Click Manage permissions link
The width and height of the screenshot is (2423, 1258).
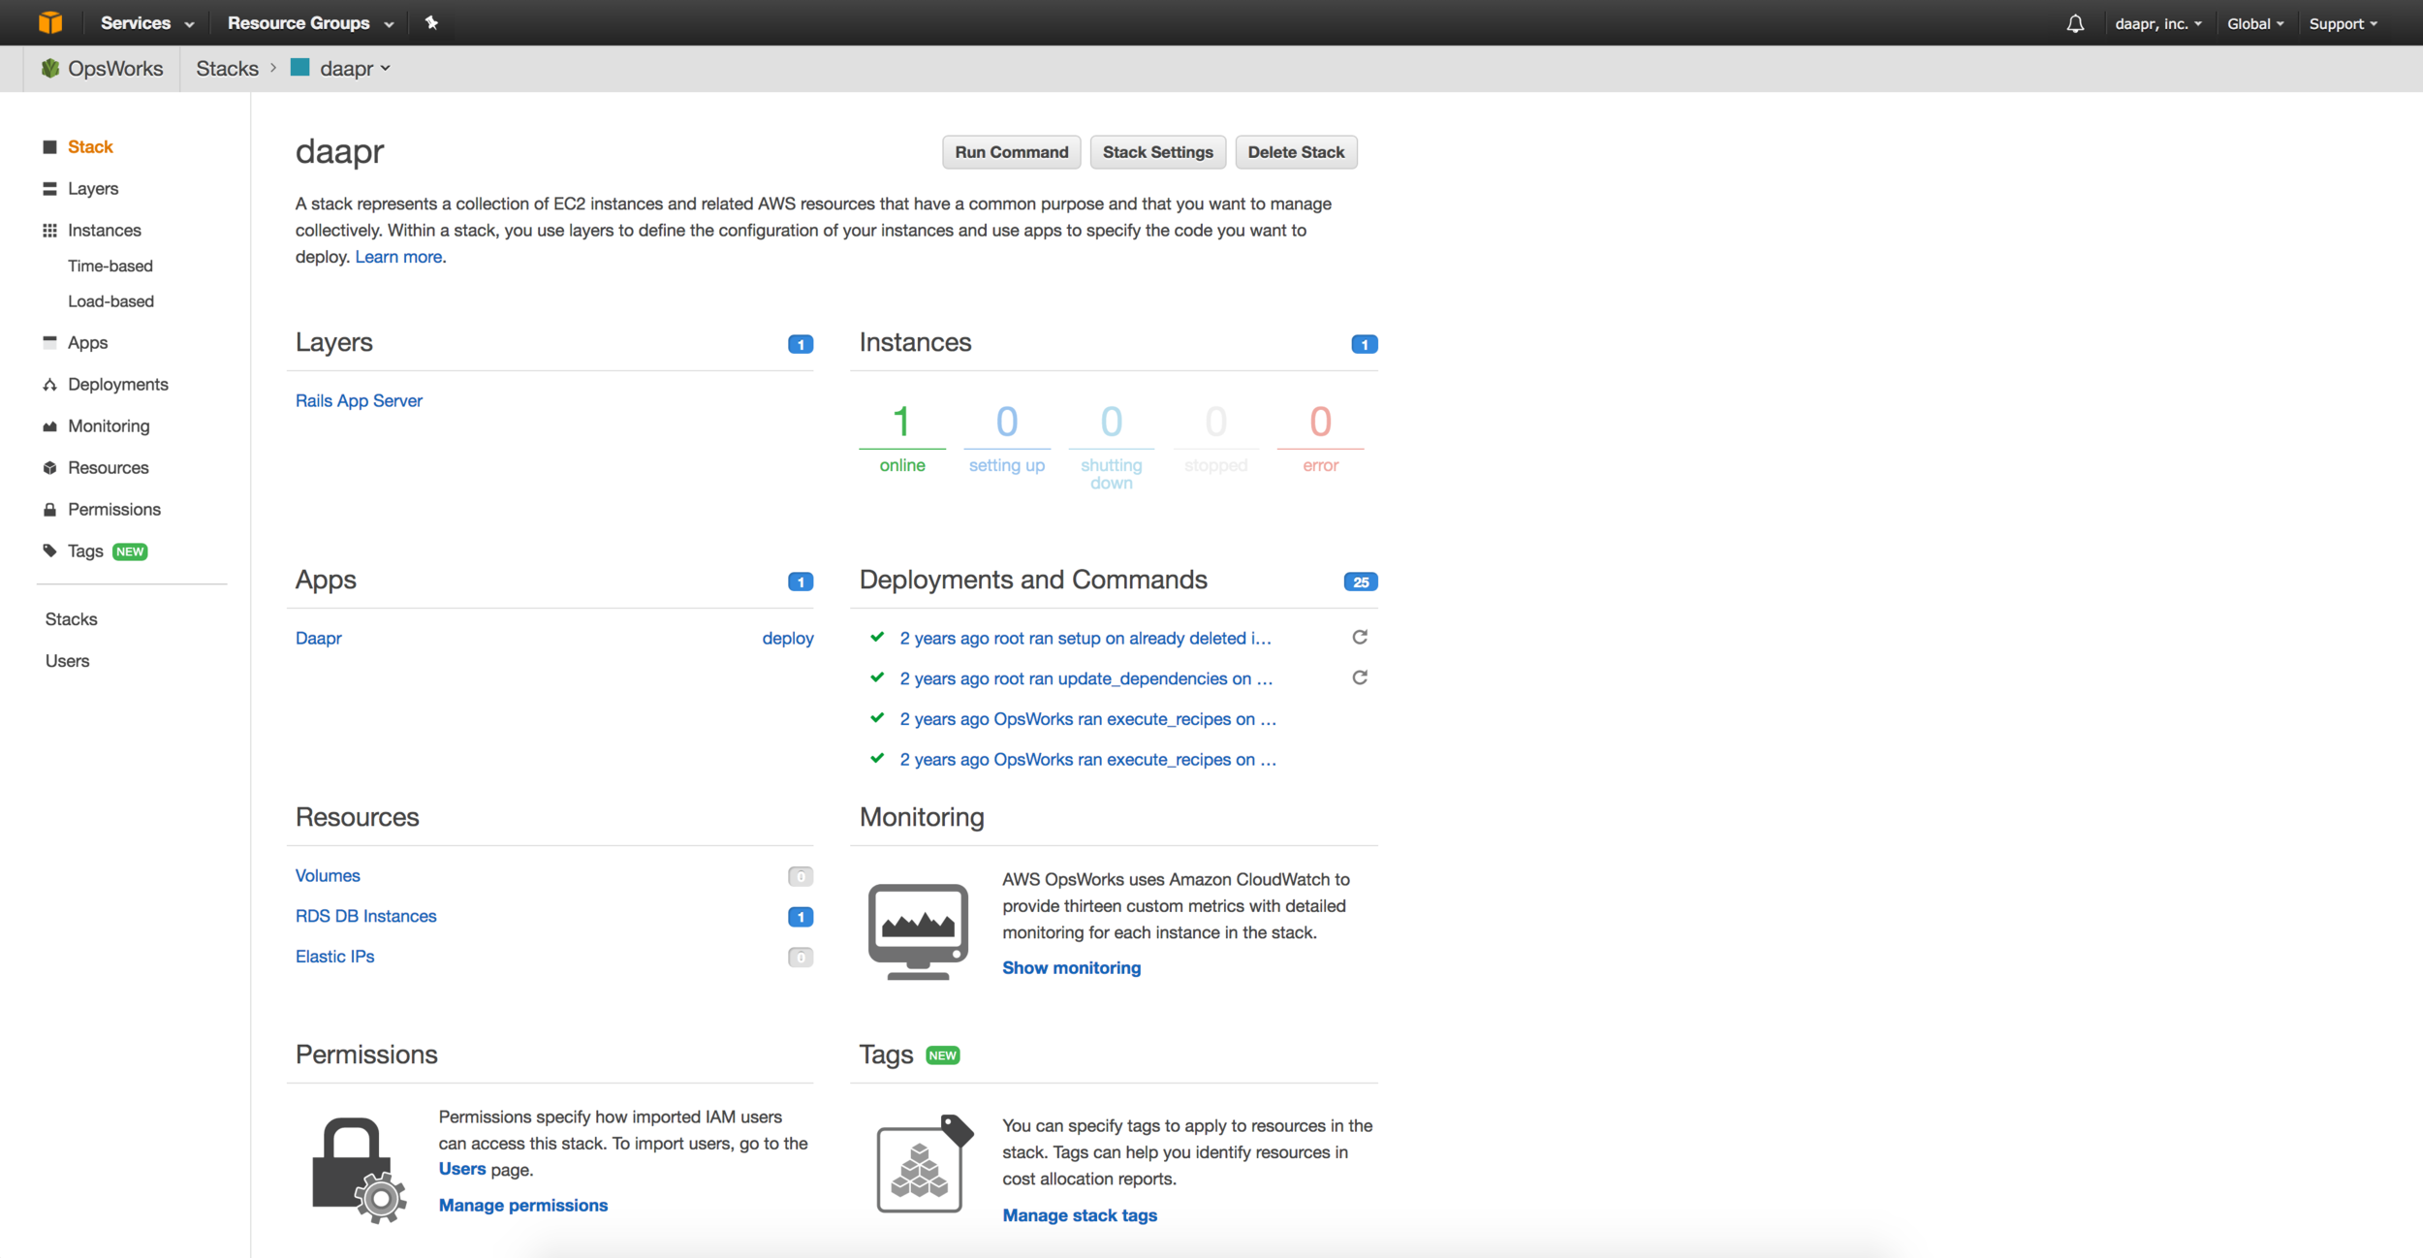click(x=523, y=1205)
